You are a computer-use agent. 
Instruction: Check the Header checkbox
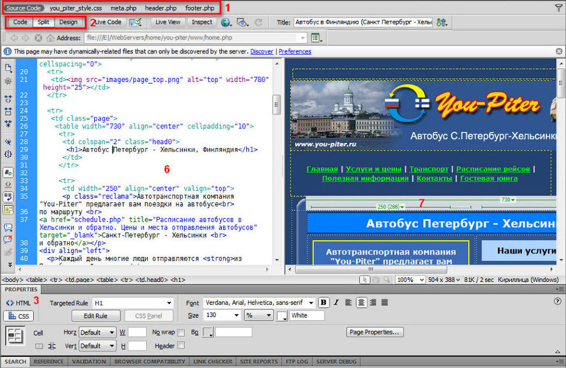[181, 345]
